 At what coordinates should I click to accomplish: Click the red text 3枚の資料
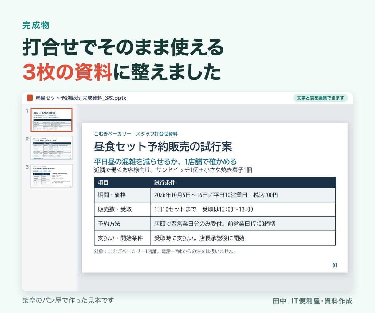tap(67, 72)
